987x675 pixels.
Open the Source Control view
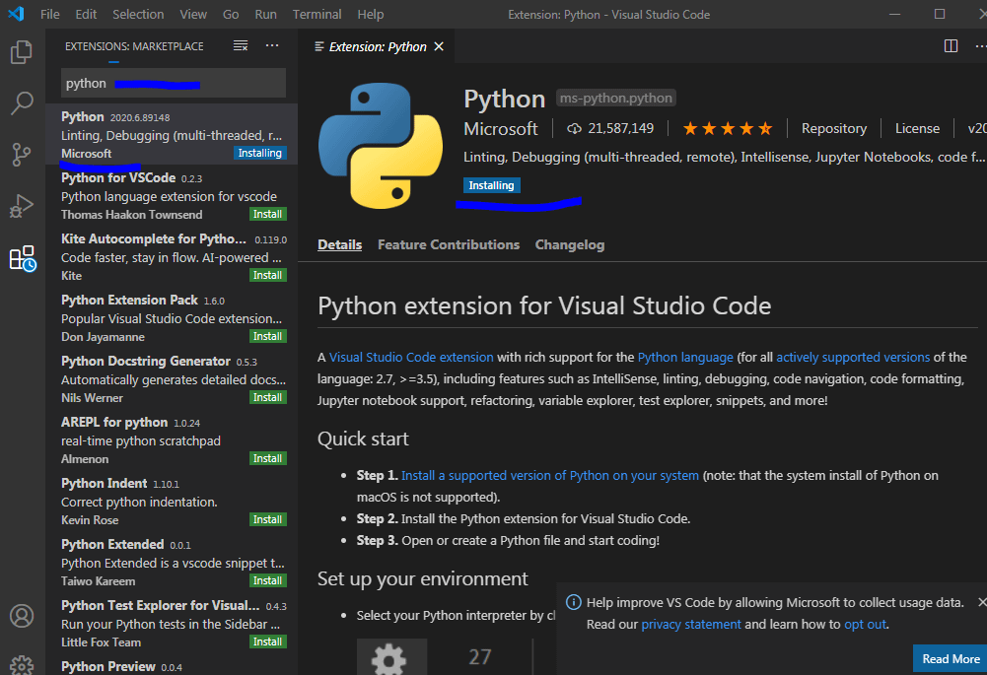[22, 155]
